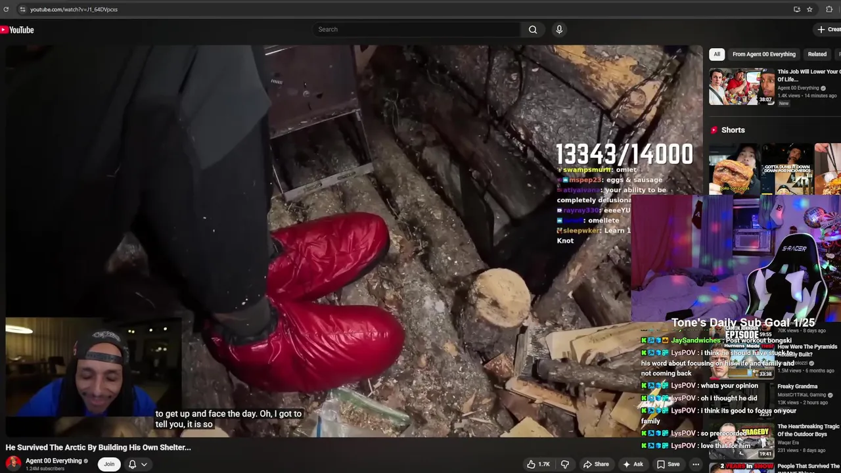Open the browser extensions puzzle icon
Image resolution: width=841 pixels, height=473 pixels.
point(829,9)
